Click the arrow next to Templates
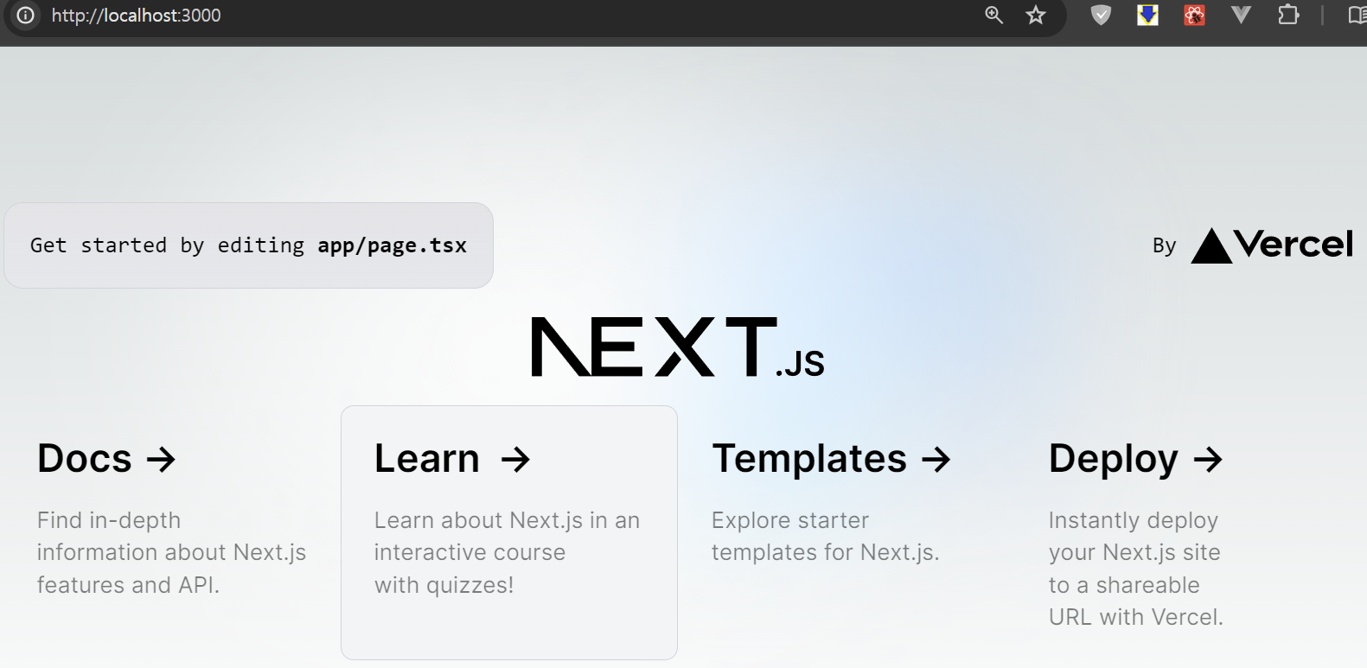The image size is (1367, 668). [x=936, y=459]
